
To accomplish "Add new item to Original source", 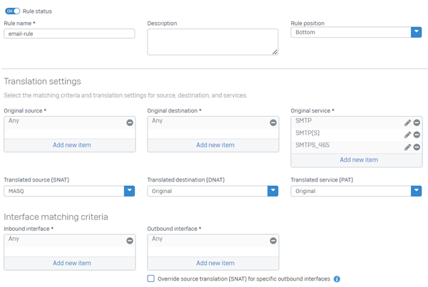I will tap(69, 145).
